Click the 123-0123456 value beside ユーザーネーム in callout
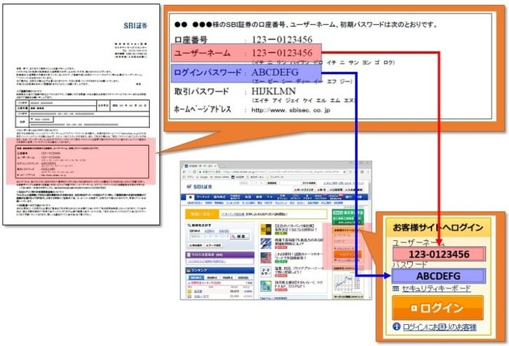This screenshot has height=346, width=509. pos(282,53)
